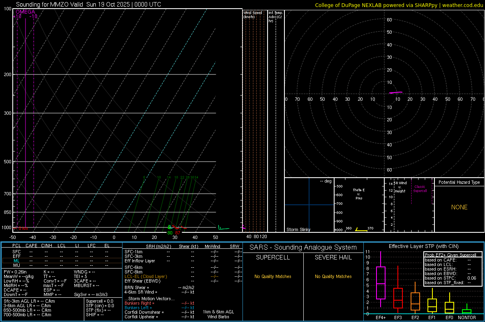Click the magenta OMEGA vertical line
Viewport: 485px width, 322px height.
click(x=25, y=123)
